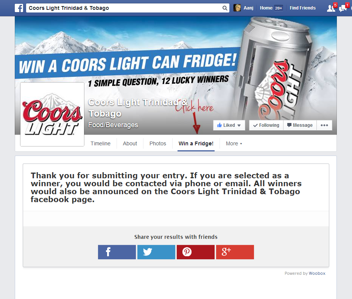Image resolution: width=352 pixels, height=299 pixels.
Task: Click Aanj's profile picture thumbnail
Action: point(237,8)
